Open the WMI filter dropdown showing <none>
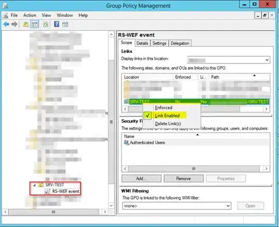Viewport: 279px width, 227px height. click(x=228, y=206)
